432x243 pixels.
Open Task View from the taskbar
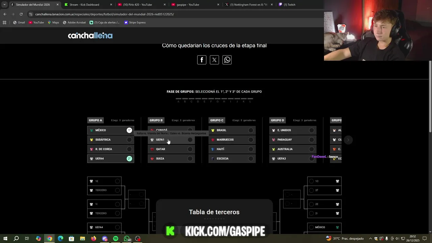pos(27,239)
